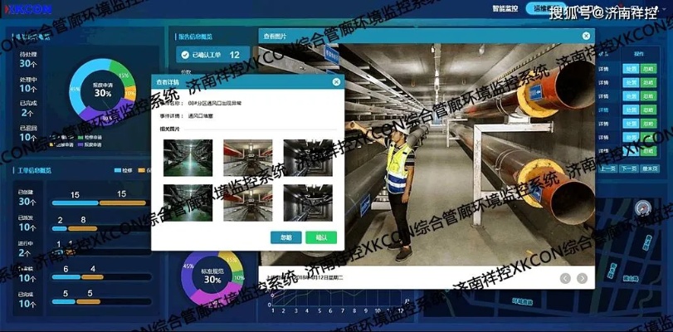Click the orange bar valued 8 in 已派发 row

point(82,228)
